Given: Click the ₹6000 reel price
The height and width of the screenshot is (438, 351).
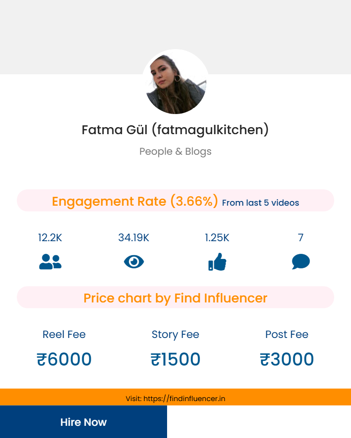Looking at the screenshot, I should [x=64, y=359].
